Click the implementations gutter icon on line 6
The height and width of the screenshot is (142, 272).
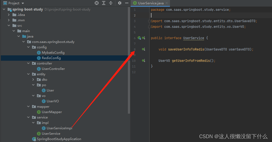[143, 38]
